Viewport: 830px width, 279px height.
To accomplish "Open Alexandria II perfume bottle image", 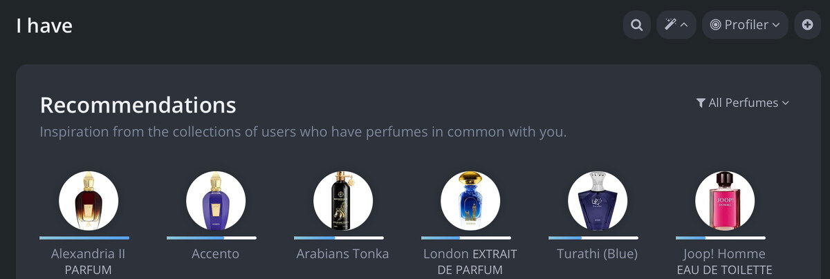I will pyautogui.click(x=89, y=200).
